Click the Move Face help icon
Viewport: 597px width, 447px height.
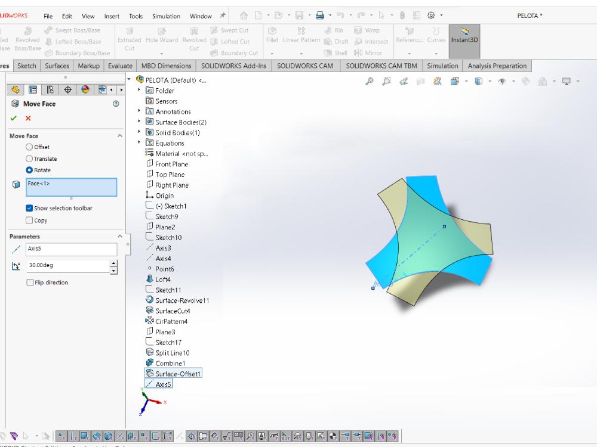pos(116,104)
